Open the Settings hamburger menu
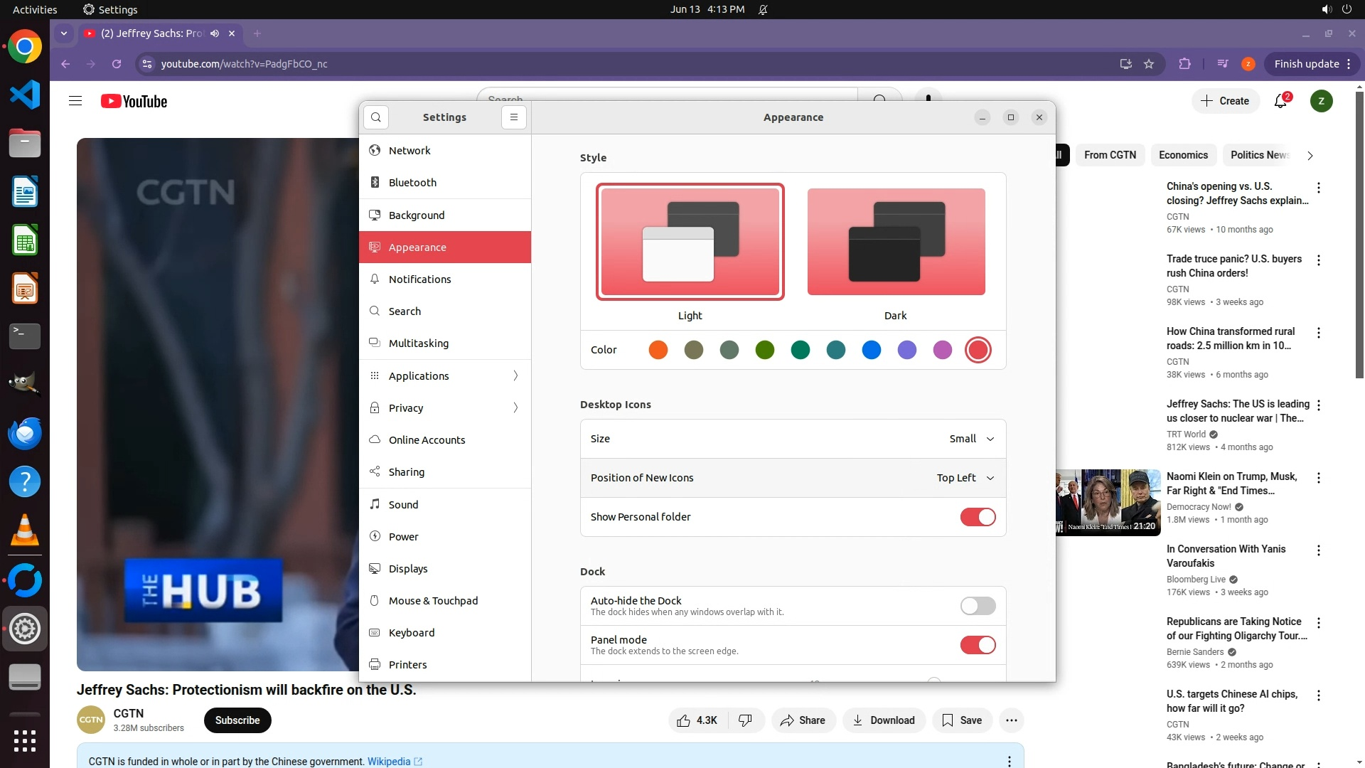The height and width of the screenshot is (768, 1365). (x=514, y=117)
